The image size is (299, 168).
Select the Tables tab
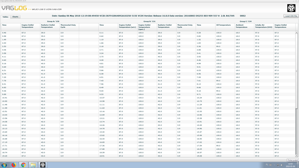pos(5,17)
